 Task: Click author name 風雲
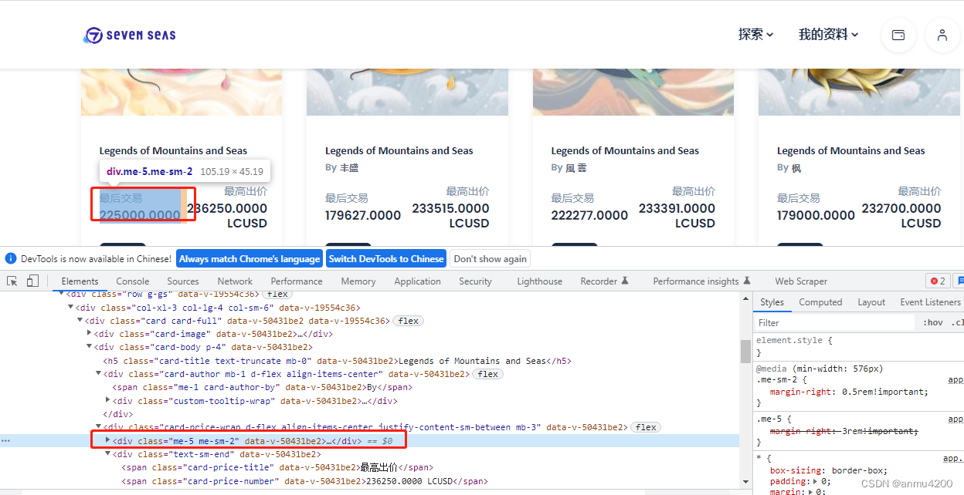[x=575, y=167]
